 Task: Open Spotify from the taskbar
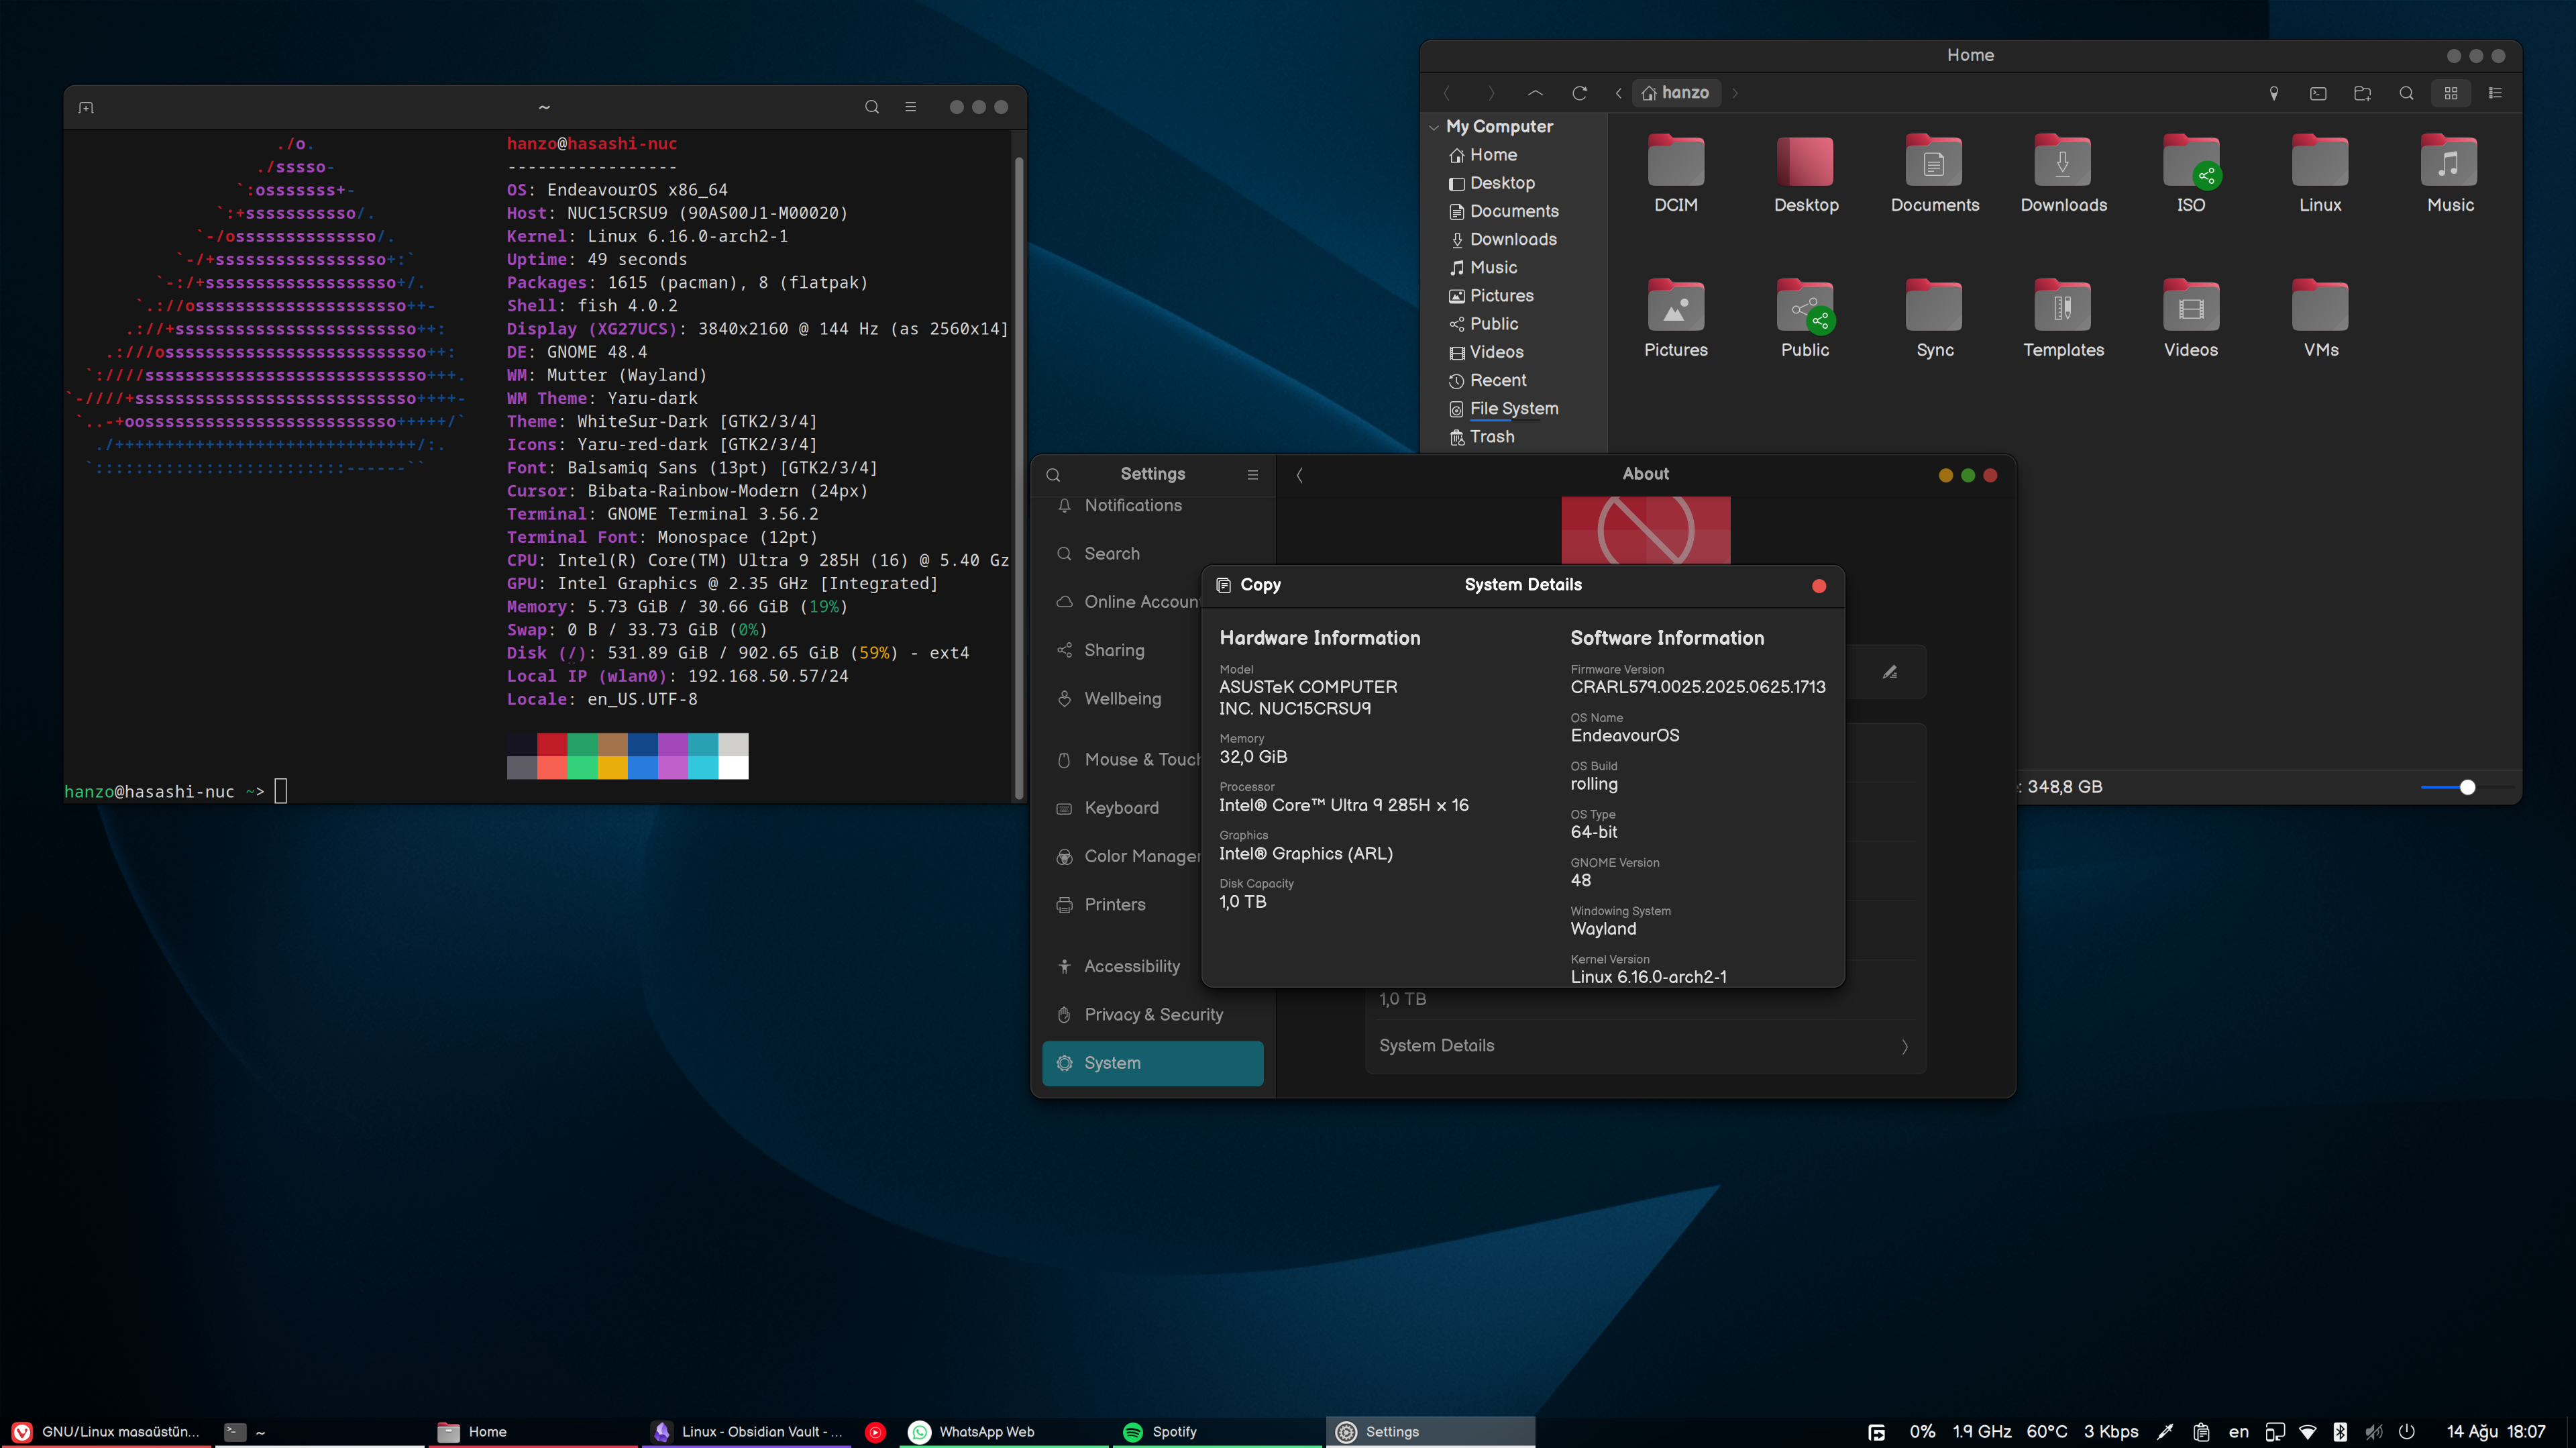click(1216, 1431)
